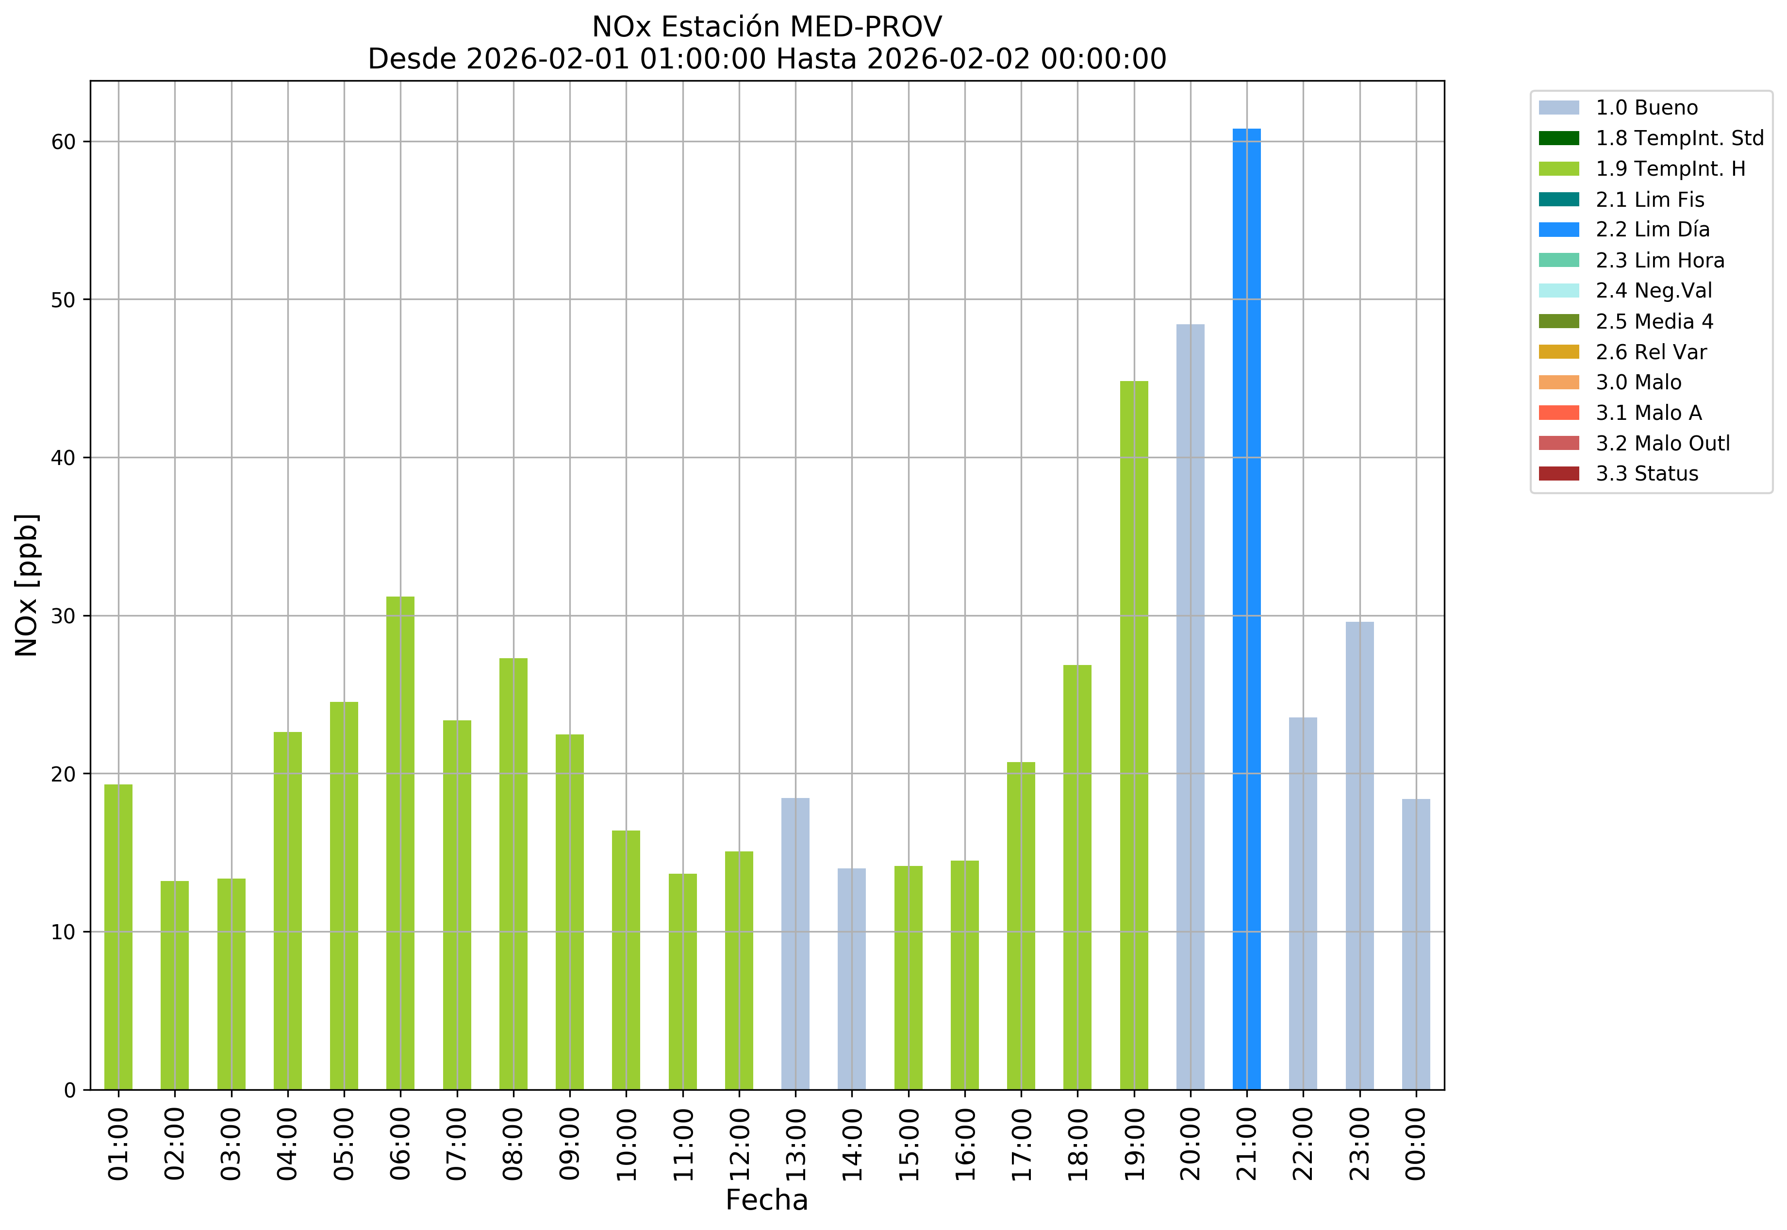The width and height of the screenshot is (1787, 1230).
Task: Click the green bar at 19:00
Action: (x=1134, y=736)
